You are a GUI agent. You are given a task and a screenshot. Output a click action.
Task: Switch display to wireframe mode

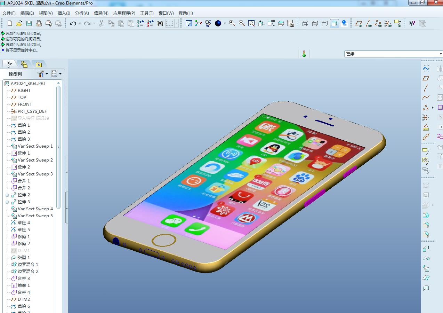pos(305,23)
